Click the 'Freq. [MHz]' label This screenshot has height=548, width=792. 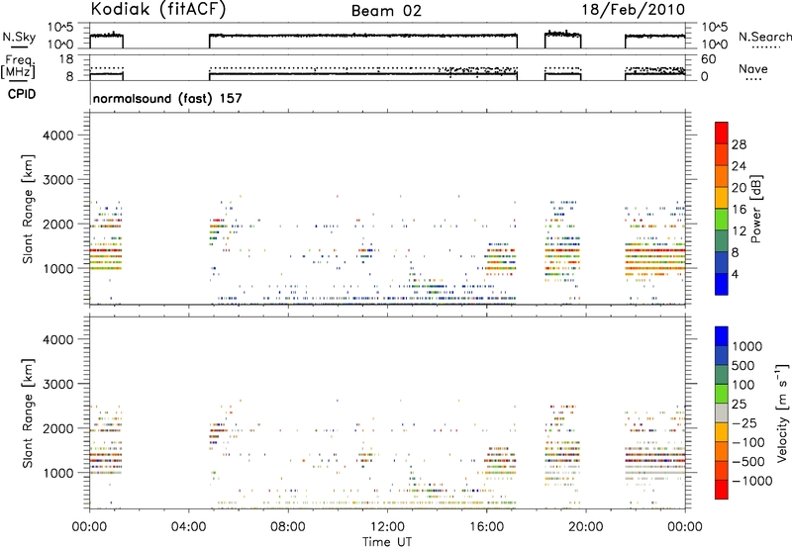(x=18, y=67)
